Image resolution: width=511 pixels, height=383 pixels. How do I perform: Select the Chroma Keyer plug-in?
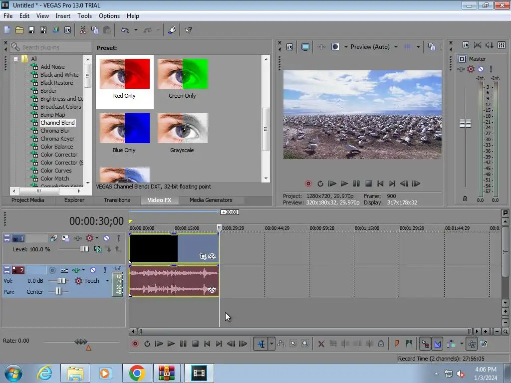(x=57, y=139)
